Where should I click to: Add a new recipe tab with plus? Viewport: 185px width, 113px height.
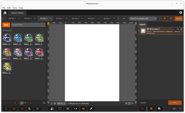click(x=124, y=18)
